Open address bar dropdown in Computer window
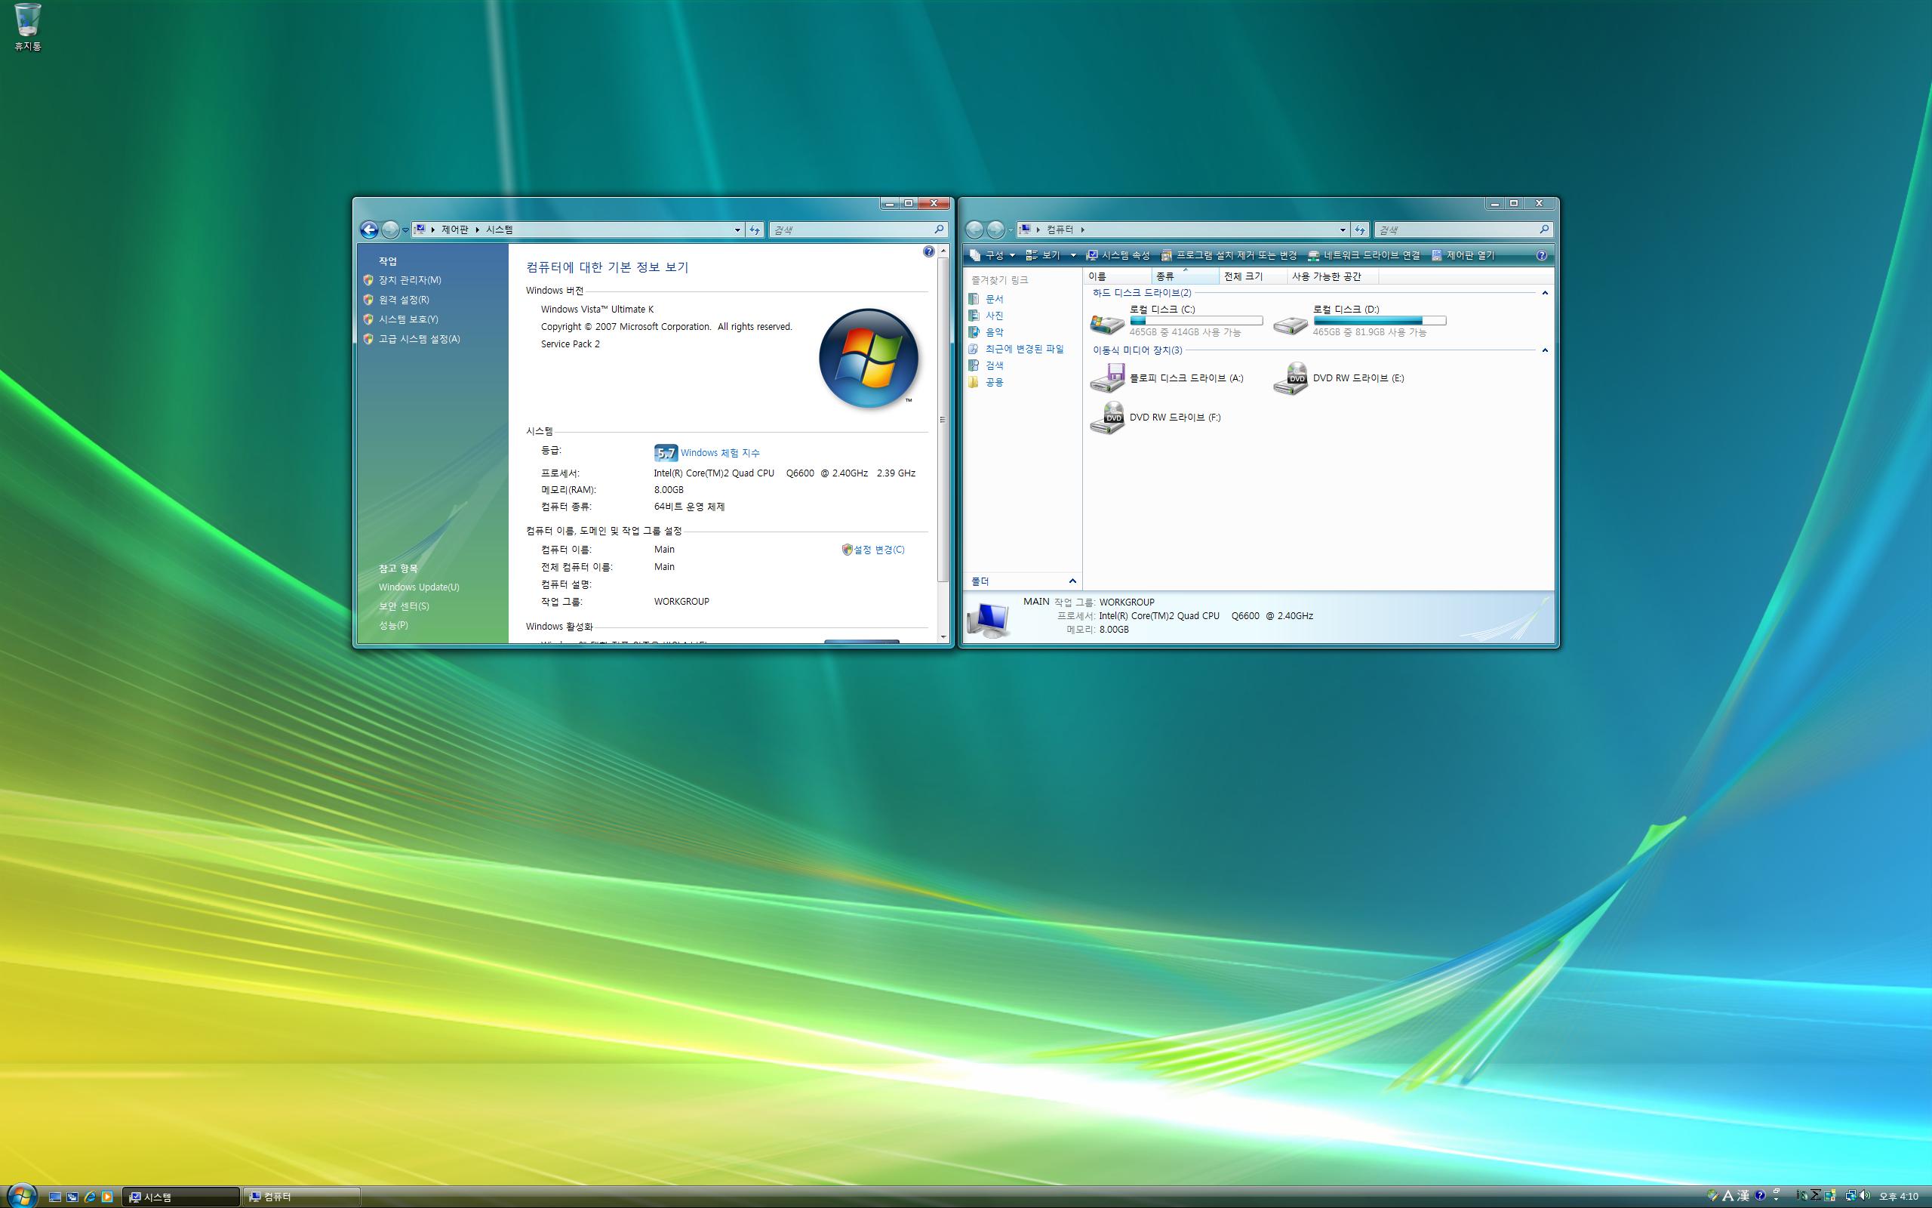Viewport: 1932px width, 1208px height. click(1342, 230)
